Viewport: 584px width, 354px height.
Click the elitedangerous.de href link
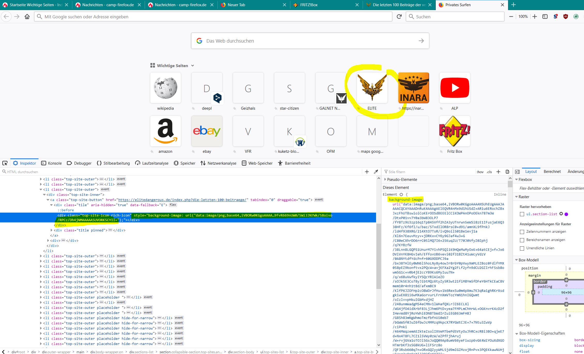[182, 200]
